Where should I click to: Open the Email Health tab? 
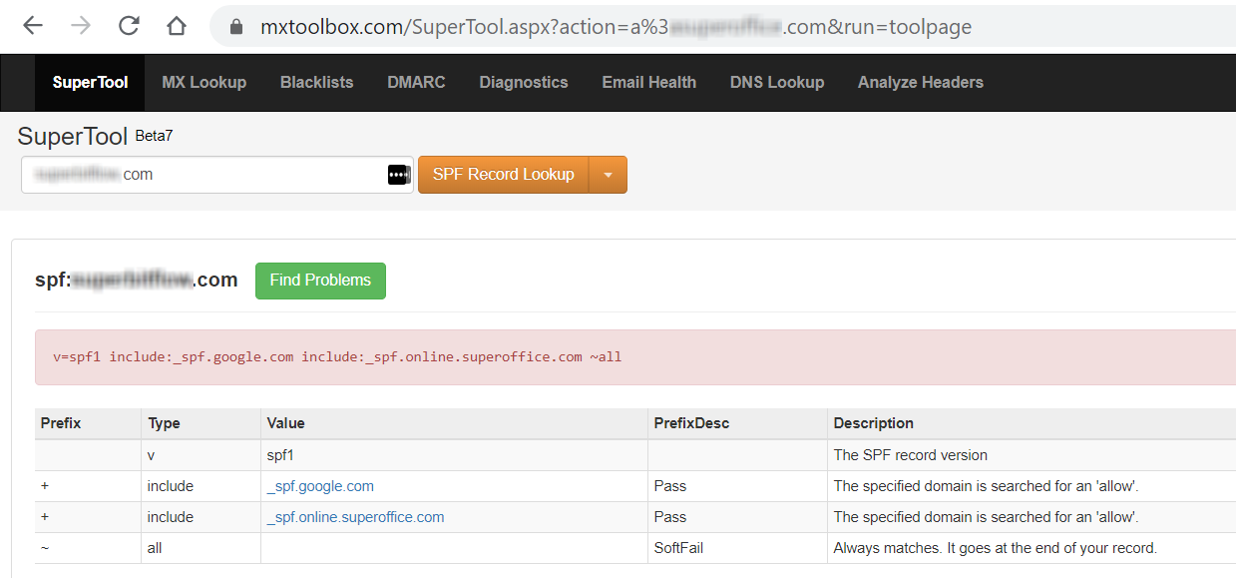(649, 83)
